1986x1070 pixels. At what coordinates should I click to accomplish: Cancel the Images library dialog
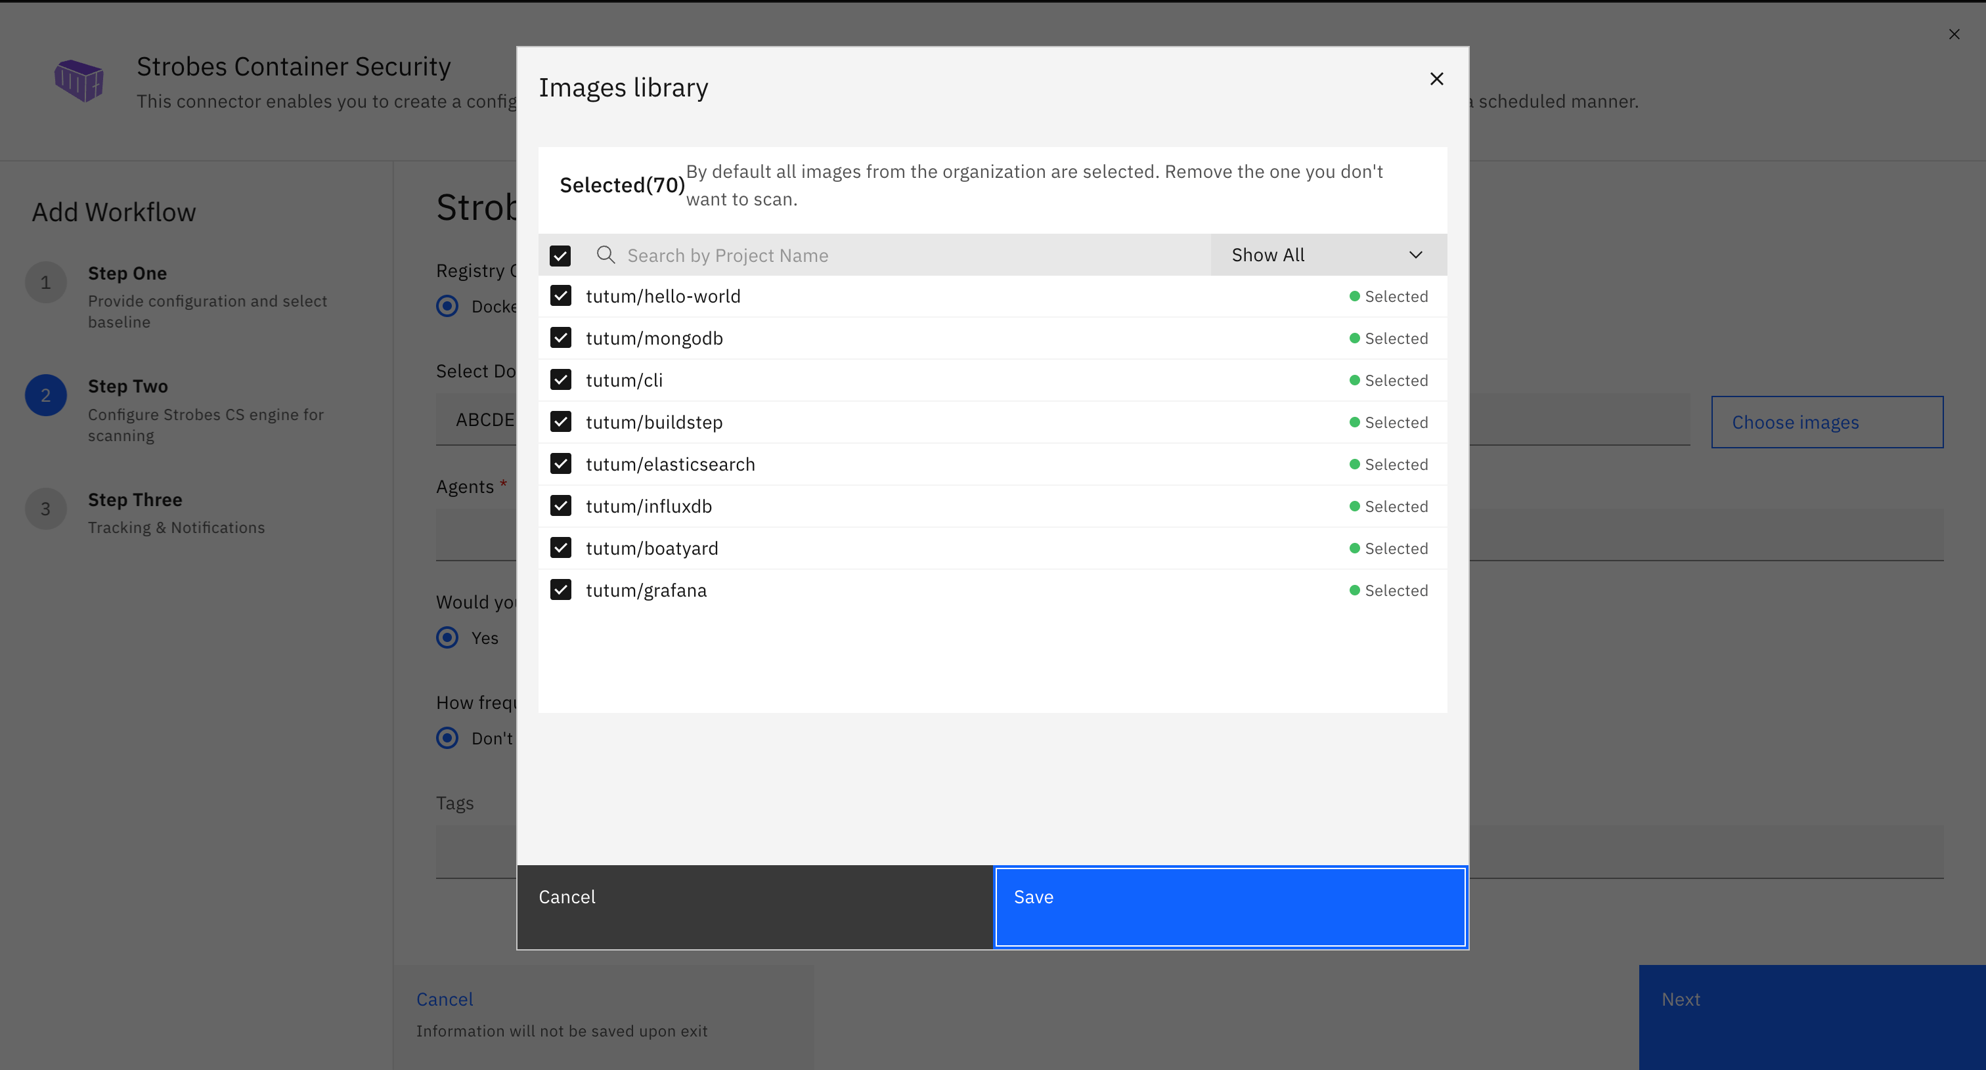[755, 907]
